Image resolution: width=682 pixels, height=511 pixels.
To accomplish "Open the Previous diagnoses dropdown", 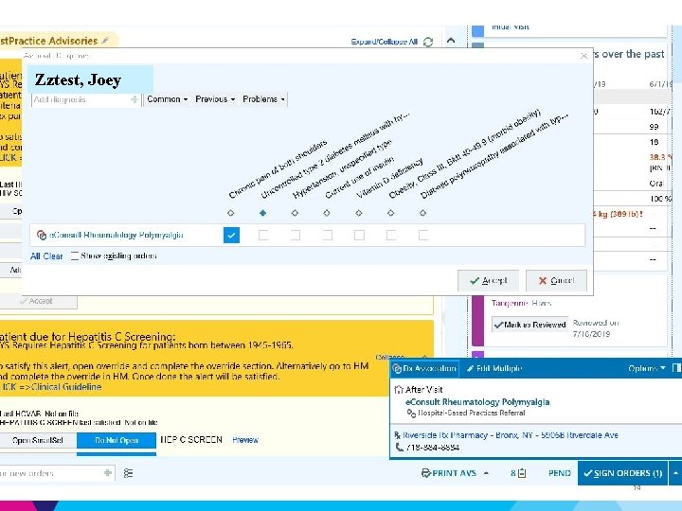I will click(215, 99).
